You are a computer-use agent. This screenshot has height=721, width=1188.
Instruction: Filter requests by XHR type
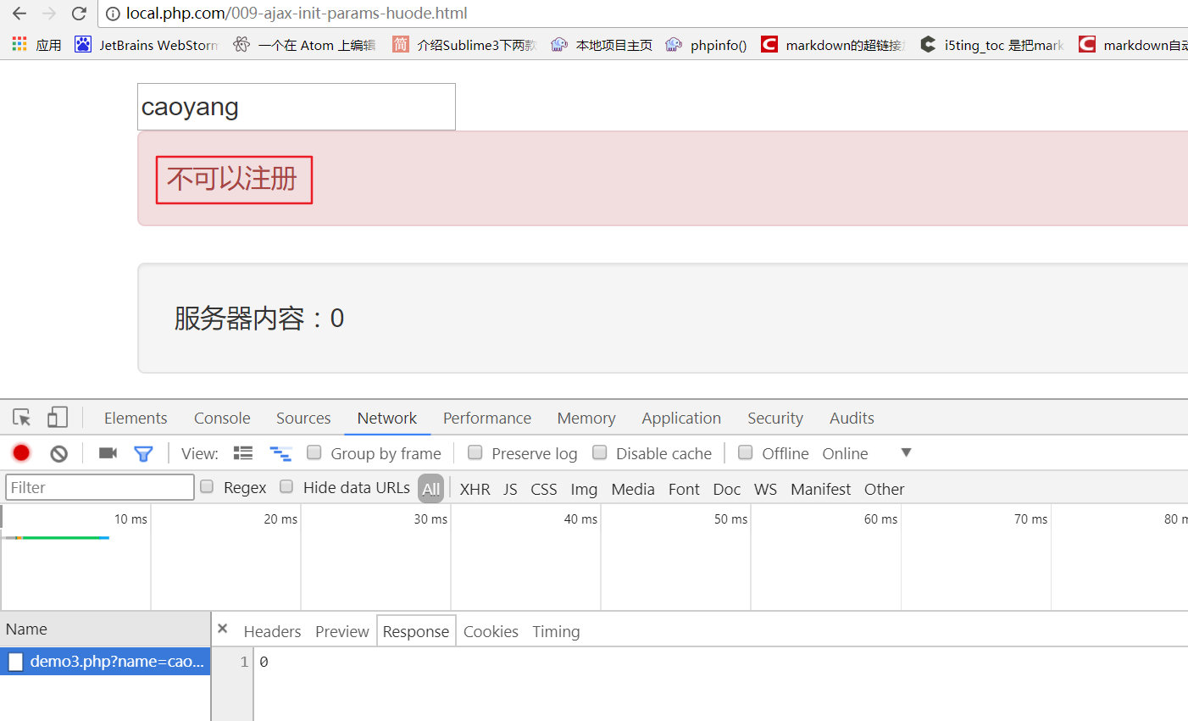coord(475,489)
